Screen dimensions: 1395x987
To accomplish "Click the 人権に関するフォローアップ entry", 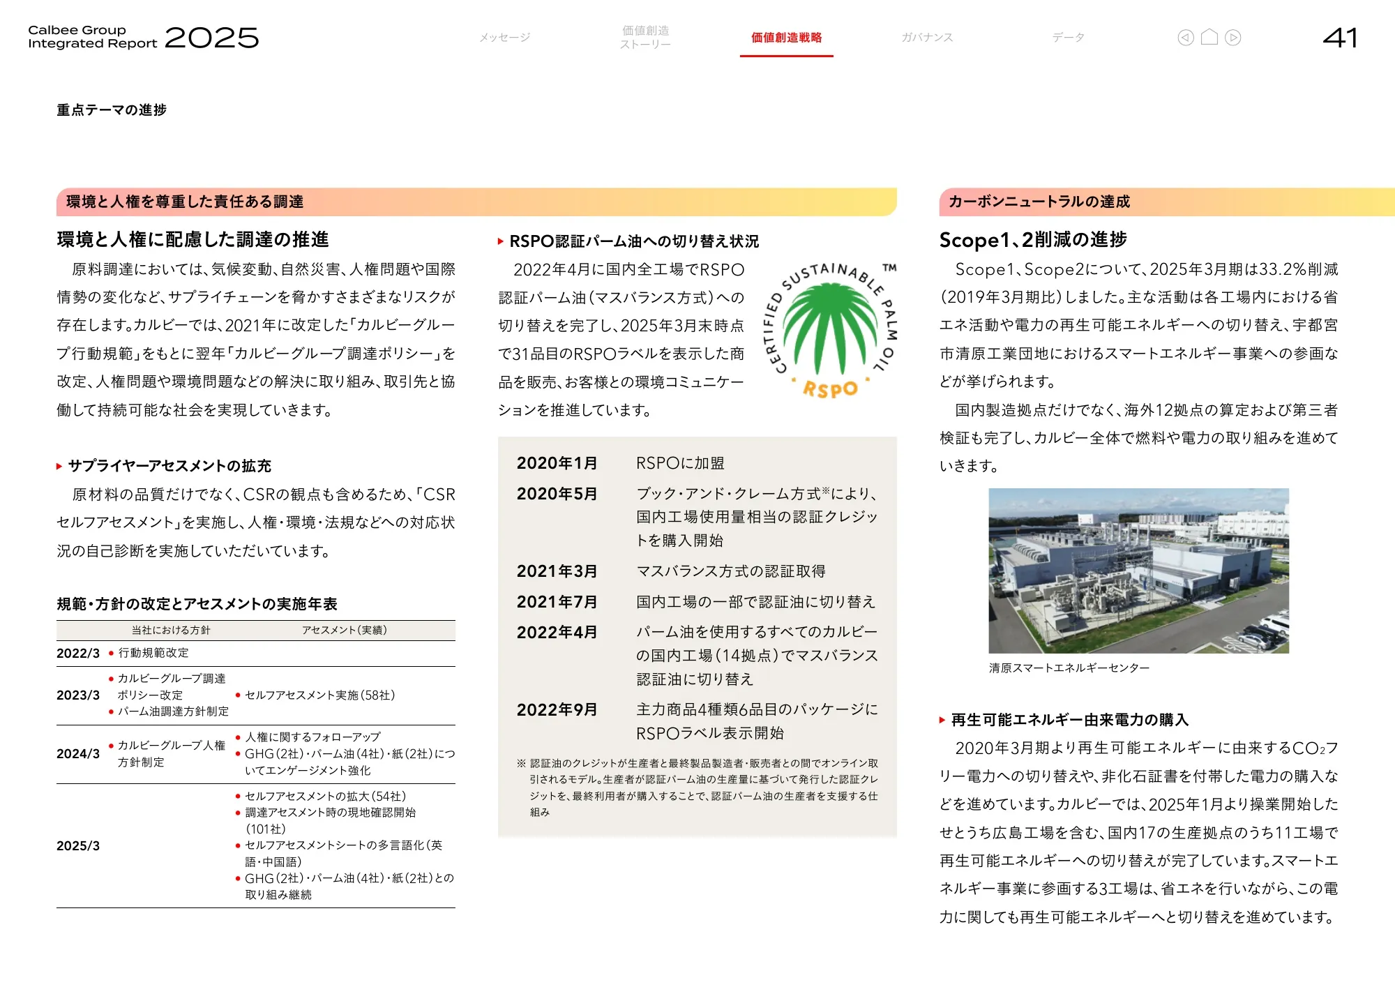I will 312,737.
